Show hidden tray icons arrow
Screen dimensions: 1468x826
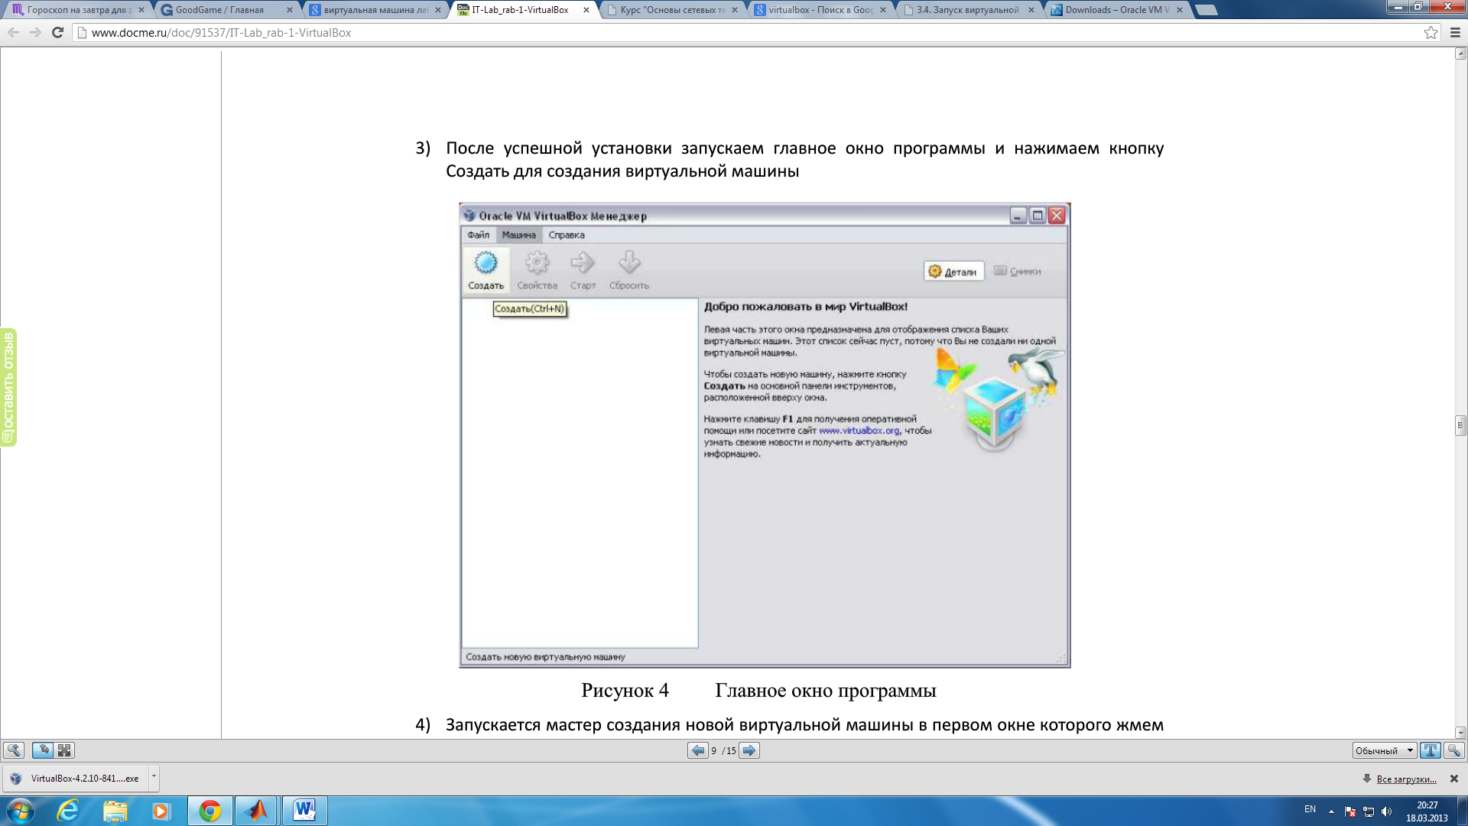pos(1331,811)
